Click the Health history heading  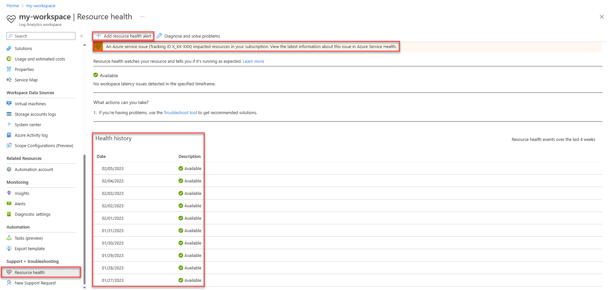click(x=113, y=138)
